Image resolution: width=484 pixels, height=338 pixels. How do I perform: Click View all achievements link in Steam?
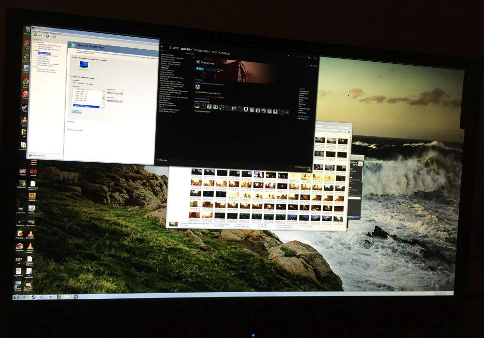[x=202, y=112]
